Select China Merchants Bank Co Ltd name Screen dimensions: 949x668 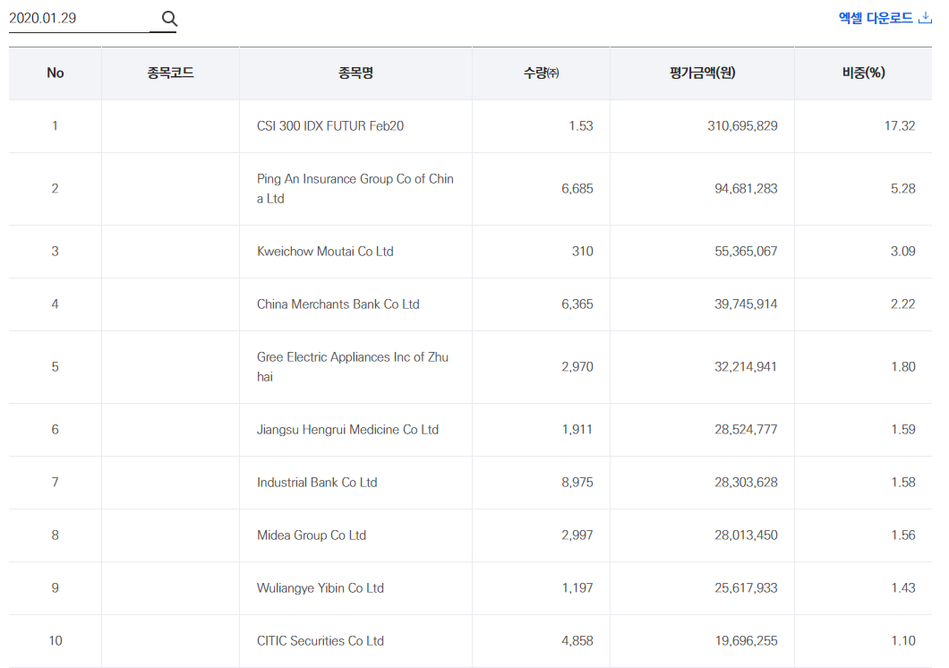pyautogui.click(x=338, y=304)
